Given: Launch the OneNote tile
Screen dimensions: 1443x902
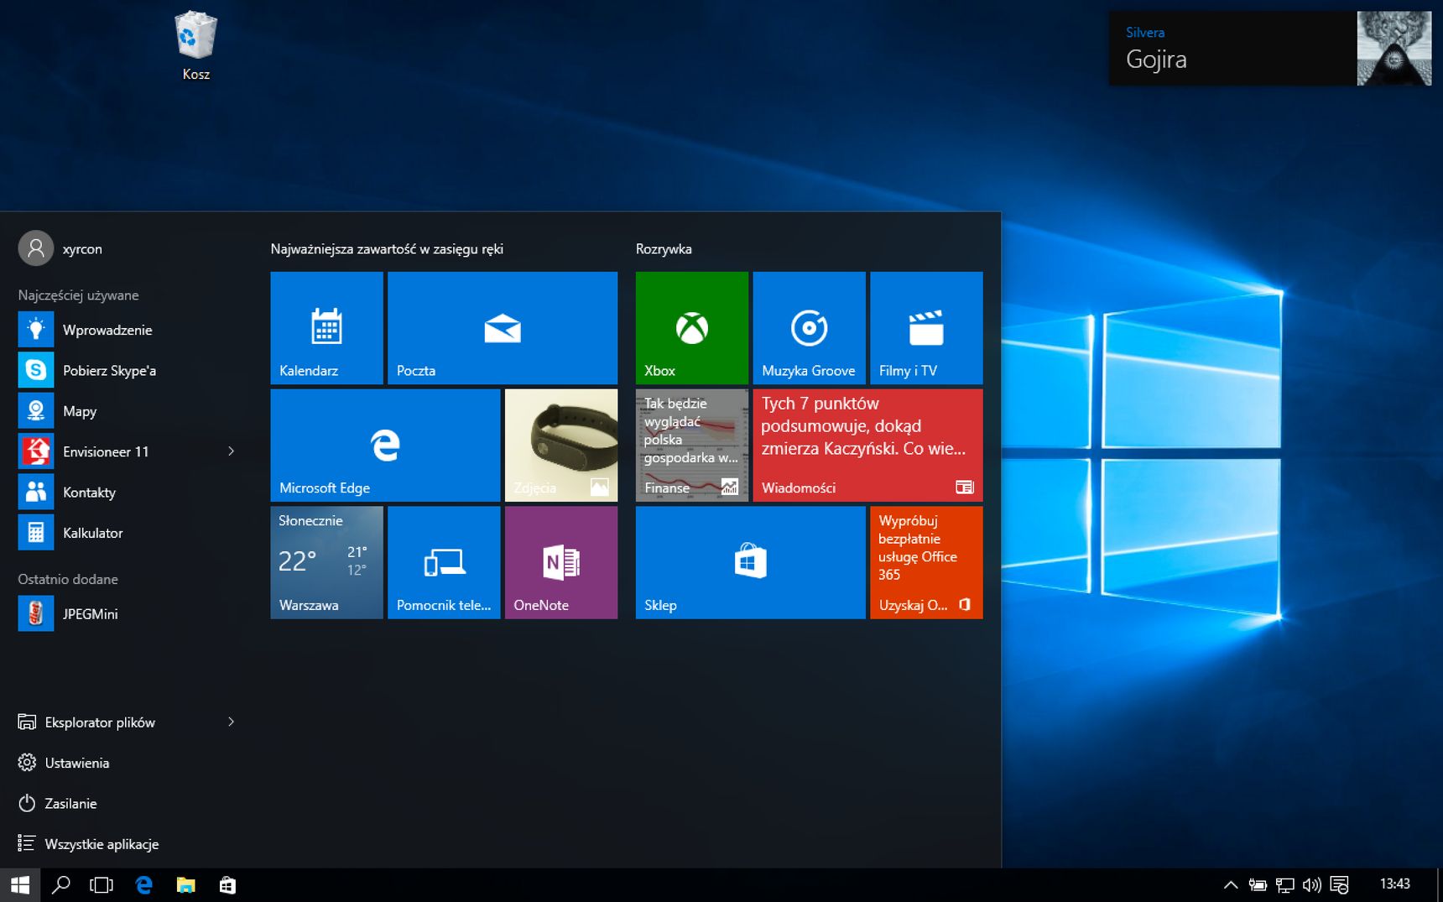Looking at the screenshot, I should pyautogui.click(x=561, y=562).
